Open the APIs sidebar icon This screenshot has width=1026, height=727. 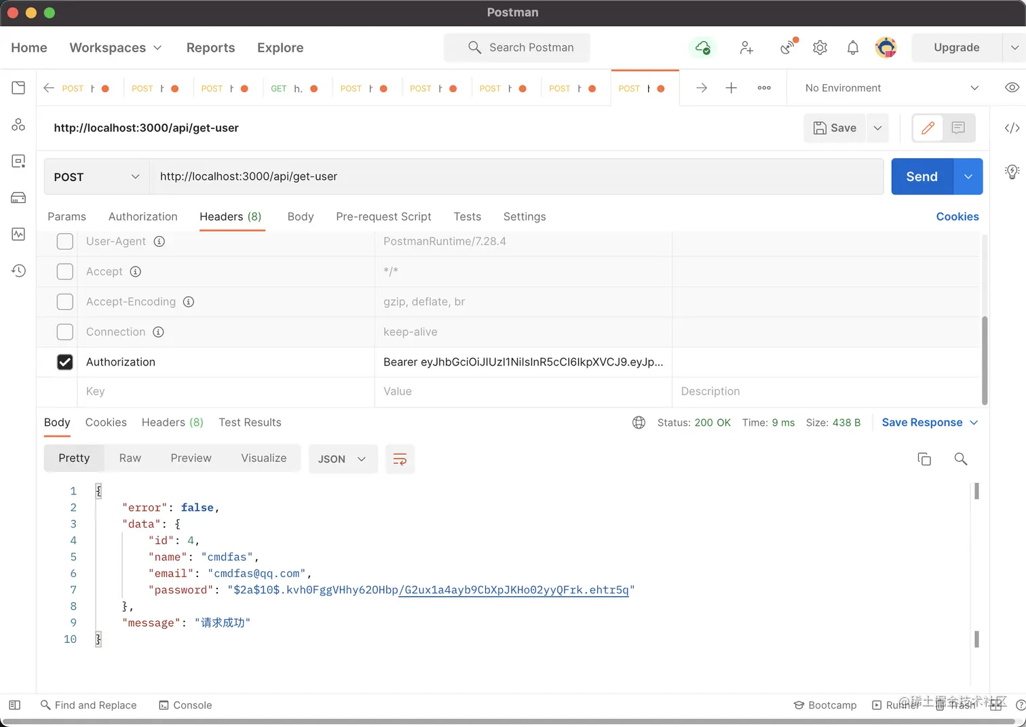pos(18,125)
